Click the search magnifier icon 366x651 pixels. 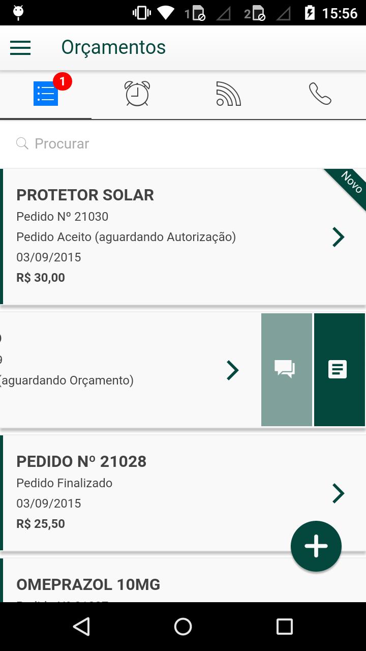(x=22, y=144)
